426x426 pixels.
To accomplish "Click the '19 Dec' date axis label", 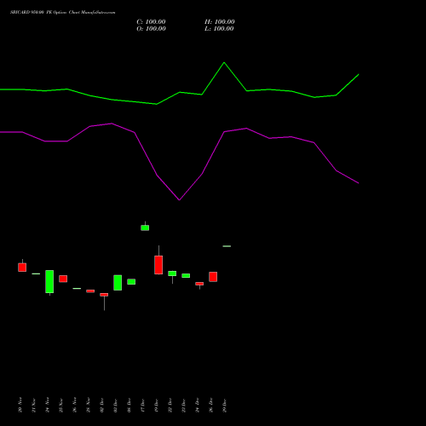I will [x=157, y=405].
